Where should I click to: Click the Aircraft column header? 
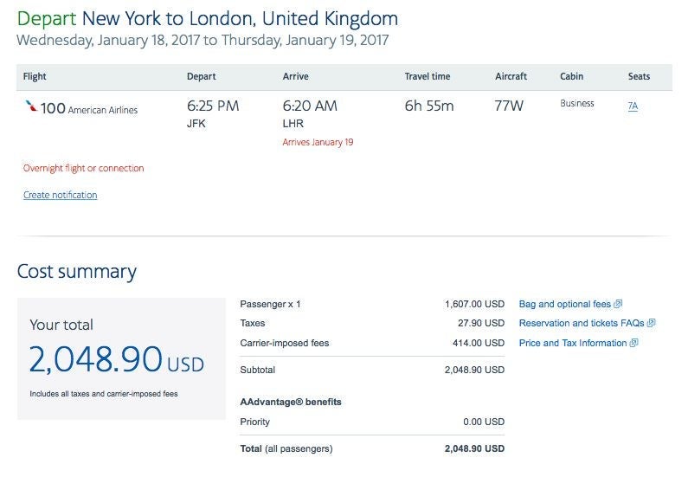click(x=511, y=77)
